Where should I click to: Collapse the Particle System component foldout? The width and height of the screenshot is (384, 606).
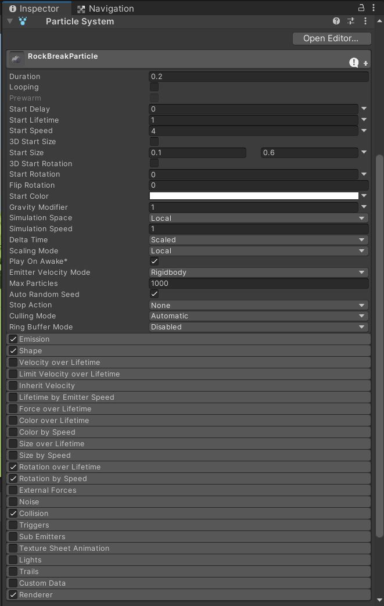point(10,21)
